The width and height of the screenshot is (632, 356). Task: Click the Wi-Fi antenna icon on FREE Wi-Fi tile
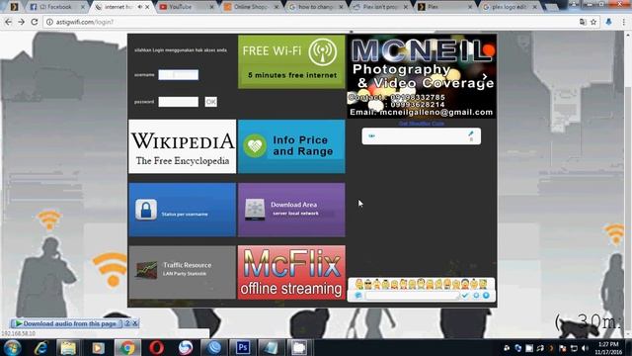[323, 52]
